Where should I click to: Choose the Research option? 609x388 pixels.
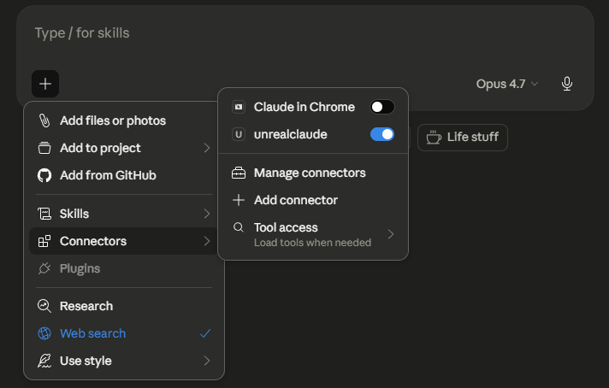coord(123,306)
